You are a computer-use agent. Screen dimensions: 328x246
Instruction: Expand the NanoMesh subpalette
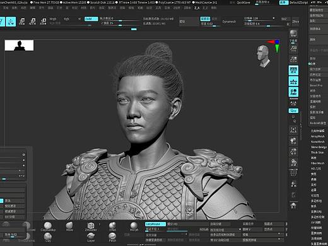(x=317, y=142)
